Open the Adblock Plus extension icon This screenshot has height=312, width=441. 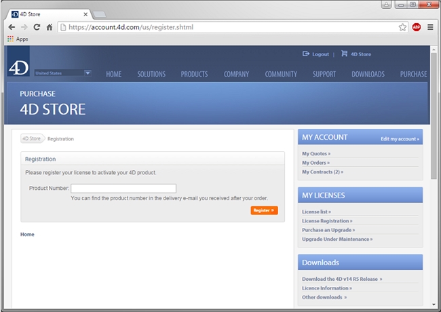pos(416,27)
